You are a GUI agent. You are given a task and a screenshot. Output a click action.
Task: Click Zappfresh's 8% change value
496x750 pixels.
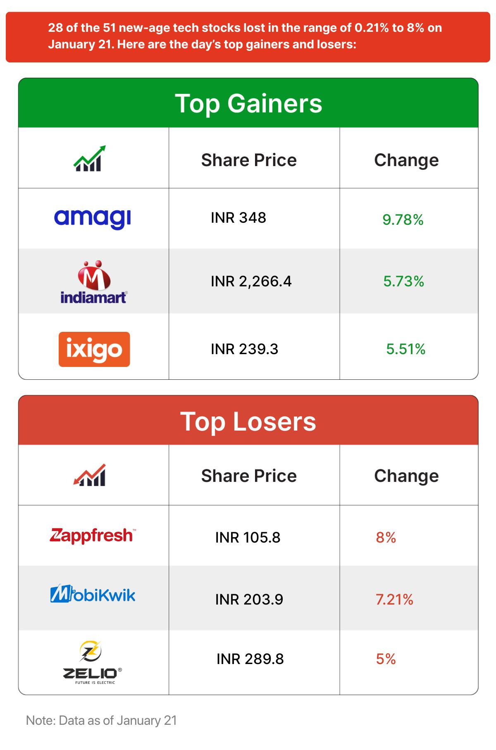coord(386,538)
